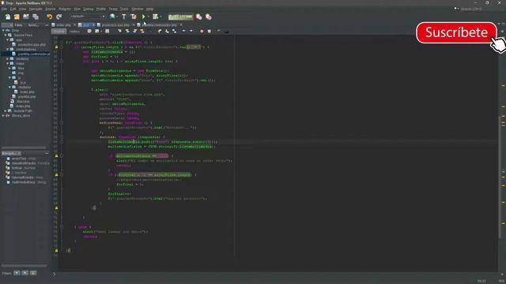Viewport: 506px width, 284px height.
Task: Click the Shift Line Left icon
Action: 184,32
